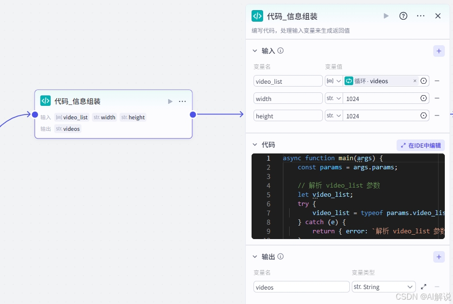Open the more options menu in the panel header
Screen dimensions: 453x304
(x=421, y=16)
